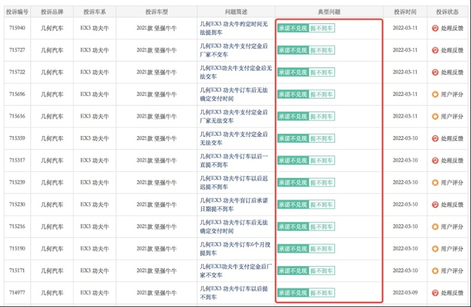
Task: Open the link 几何EX3 功夫牛订车6个月没提到车
Action: point(235,249)
